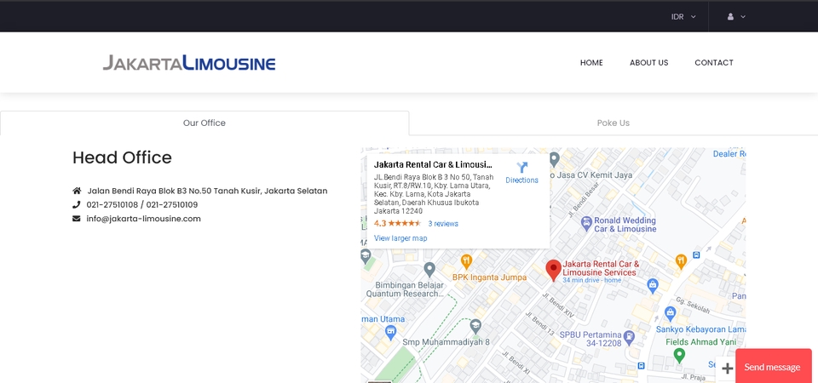The width and height of the screenshot is (818, 383).
Task: Open the user account dropdown
Action: (736, 17)
